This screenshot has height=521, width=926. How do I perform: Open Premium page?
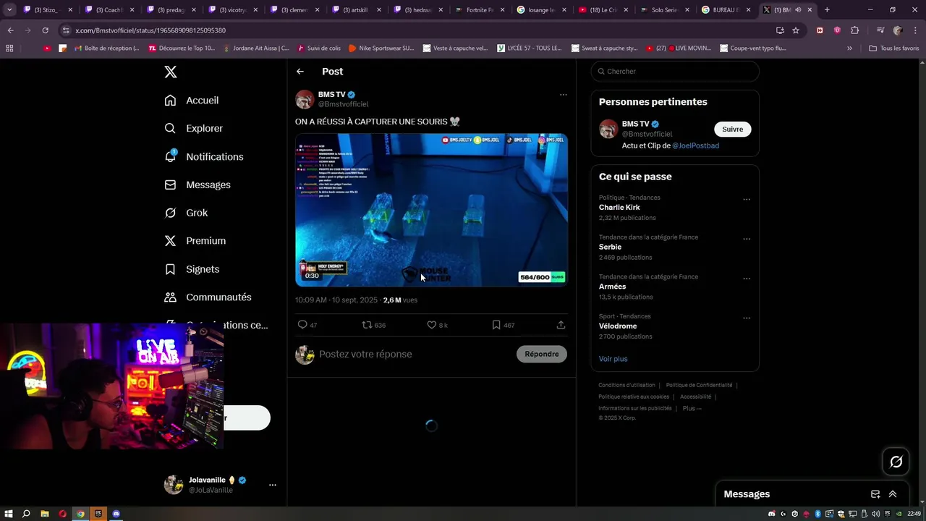[x=195, y=241]
